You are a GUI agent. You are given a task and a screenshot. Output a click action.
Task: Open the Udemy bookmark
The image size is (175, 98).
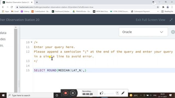(25, 11)
